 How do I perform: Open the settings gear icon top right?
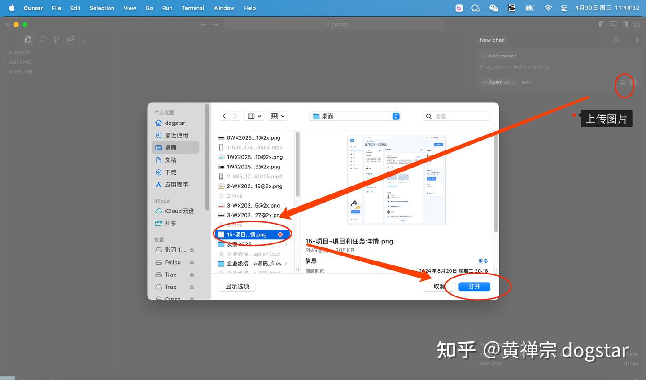coord(636,24)
